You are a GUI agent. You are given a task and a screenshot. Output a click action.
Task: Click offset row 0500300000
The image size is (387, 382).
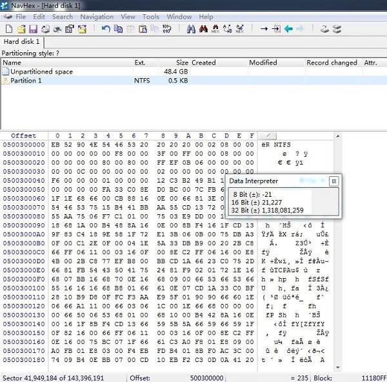[x=24, y=145]
